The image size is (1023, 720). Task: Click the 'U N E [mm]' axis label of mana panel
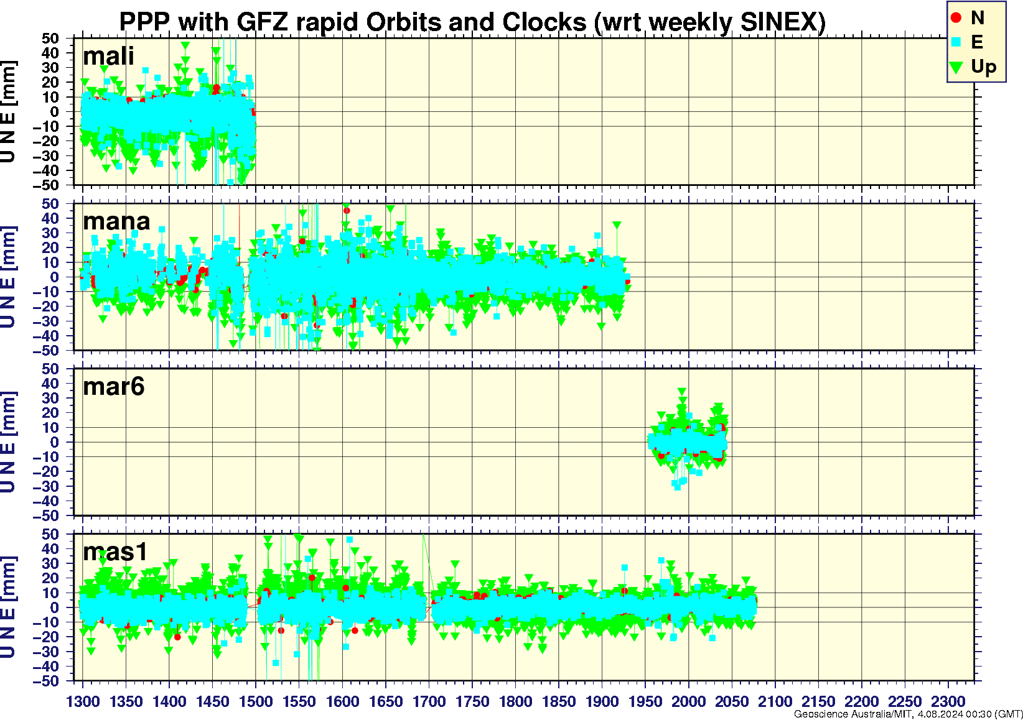[x=8, y=277]
